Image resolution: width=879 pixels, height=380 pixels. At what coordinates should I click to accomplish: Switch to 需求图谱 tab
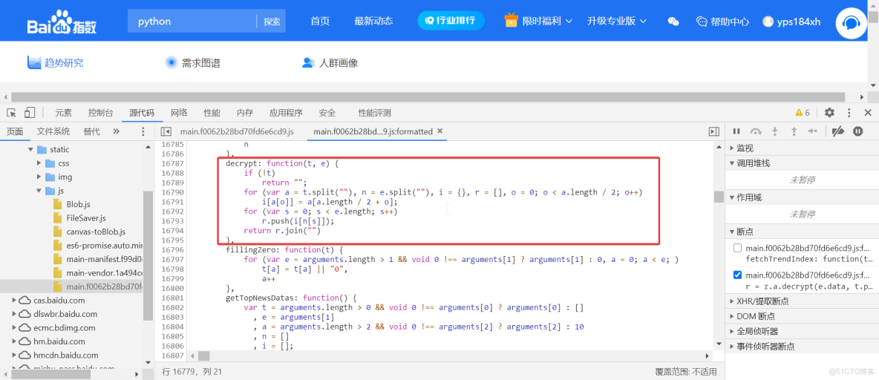click(x=192, y=63)
